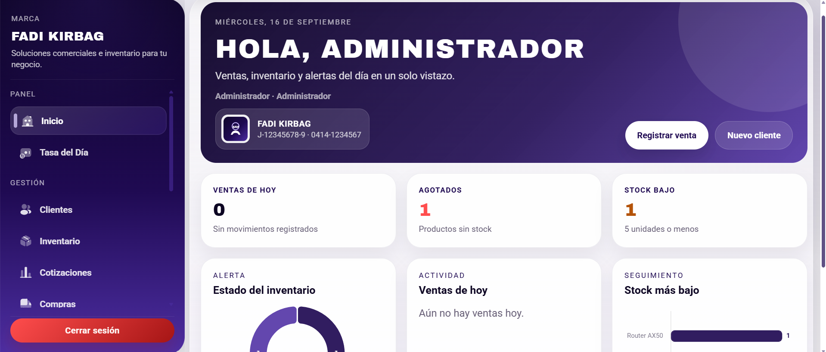Click the main page vertical scrollbar
Image resolution: width=826 pixels, height=352 pixels.
pos(823,142)
